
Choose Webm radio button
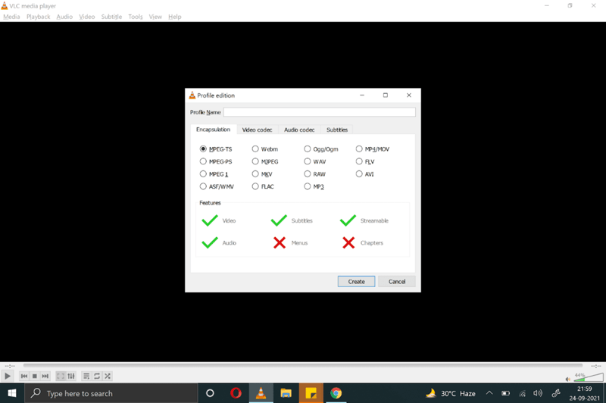264,149
